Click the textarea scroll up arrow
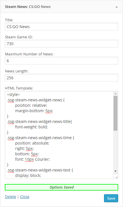The width and height of the screenshot is (123, 207). 115,94
